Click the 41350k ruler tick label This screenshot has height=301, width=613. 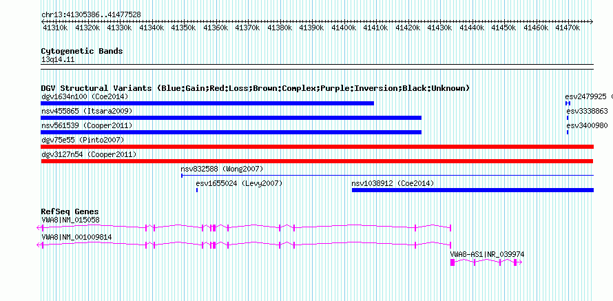[183, 28]
